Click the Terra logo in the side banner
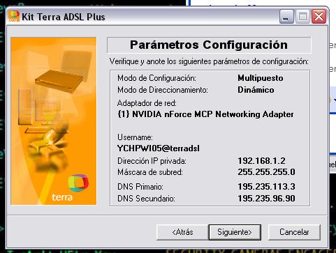336x253 pixels. (x=78, y=183)
